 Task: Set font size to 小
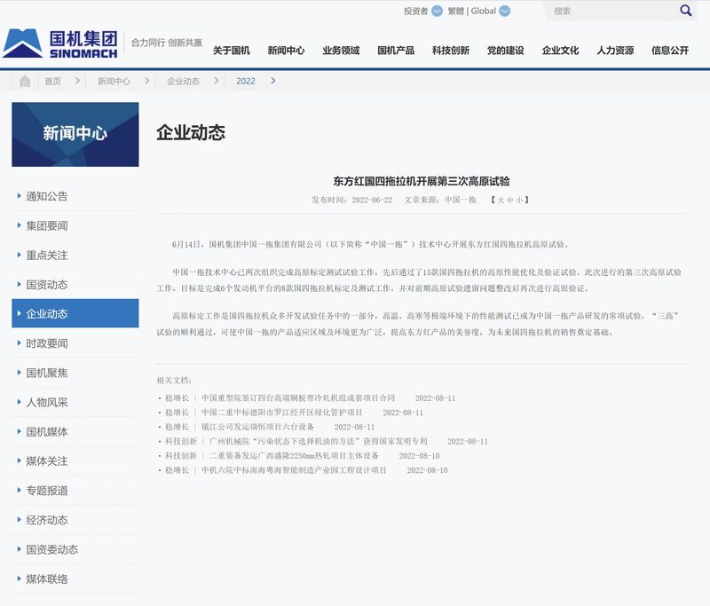tap(519, 200)
